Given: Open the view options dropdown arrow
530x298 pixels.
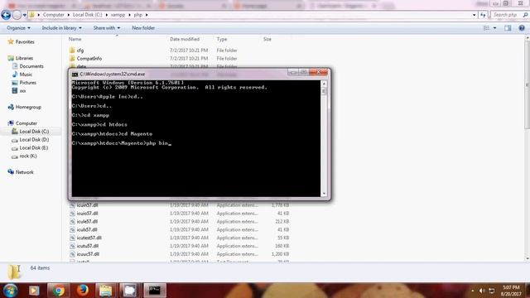Looking at the screenshot, I should pos(495,28).
